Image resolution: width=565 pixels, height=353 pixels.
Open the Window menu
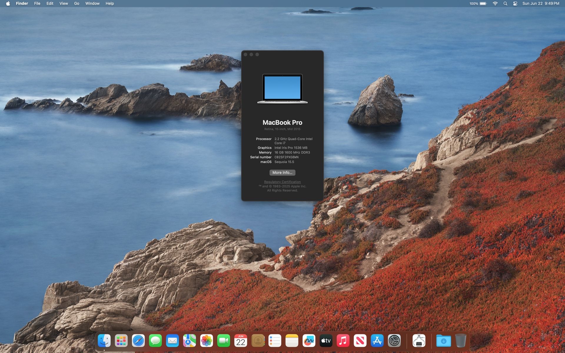coord(92,4)
